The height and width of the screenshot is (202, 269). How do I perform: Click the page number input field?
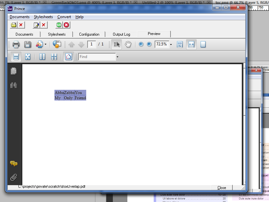(91, 44)
